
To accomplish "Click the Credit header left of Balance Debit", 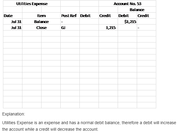I will (105, 16).
